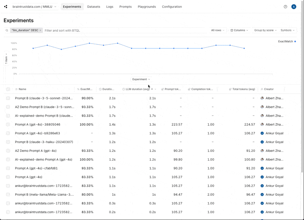Click the Completion tokens header icon
The width and height of the screenshot is (304, 220).
click(x=189, y=89)
